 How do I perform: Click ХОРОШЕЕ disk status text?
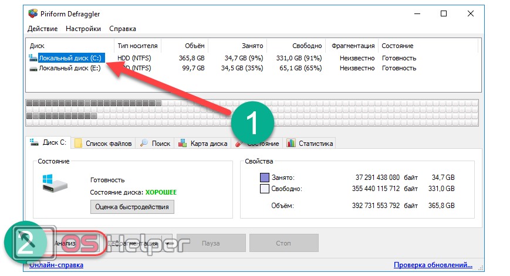point(161,192)
